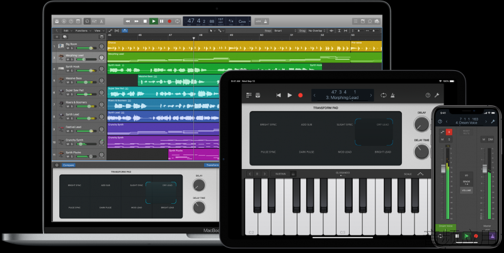Open the Functions menu in the tracks area
This screenshot has height=253, width=504.
point(83,30)
